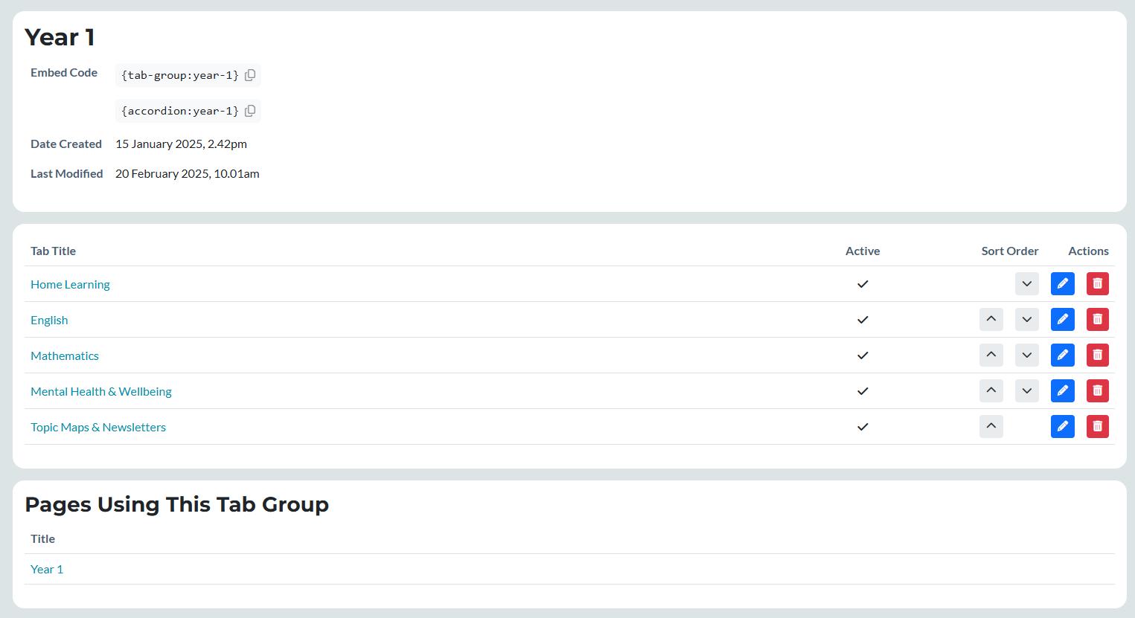Delete the Home Learning tab

pyautogui.click(x=1097, y=283)
